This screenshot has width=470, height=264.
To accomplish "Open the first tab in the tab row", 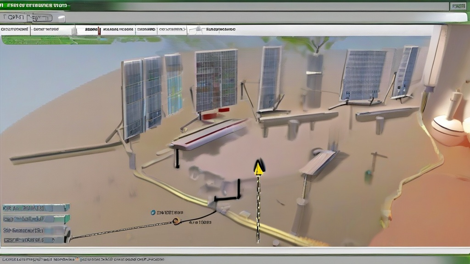I will pos(15,29).
